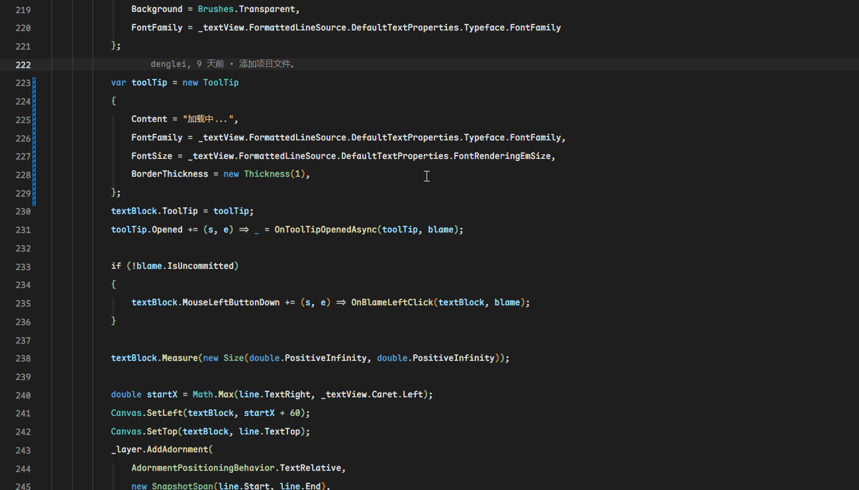This screenshot has height=490, width=859.
Task: Click "Math" on line 240
Action: pos(203,395)
